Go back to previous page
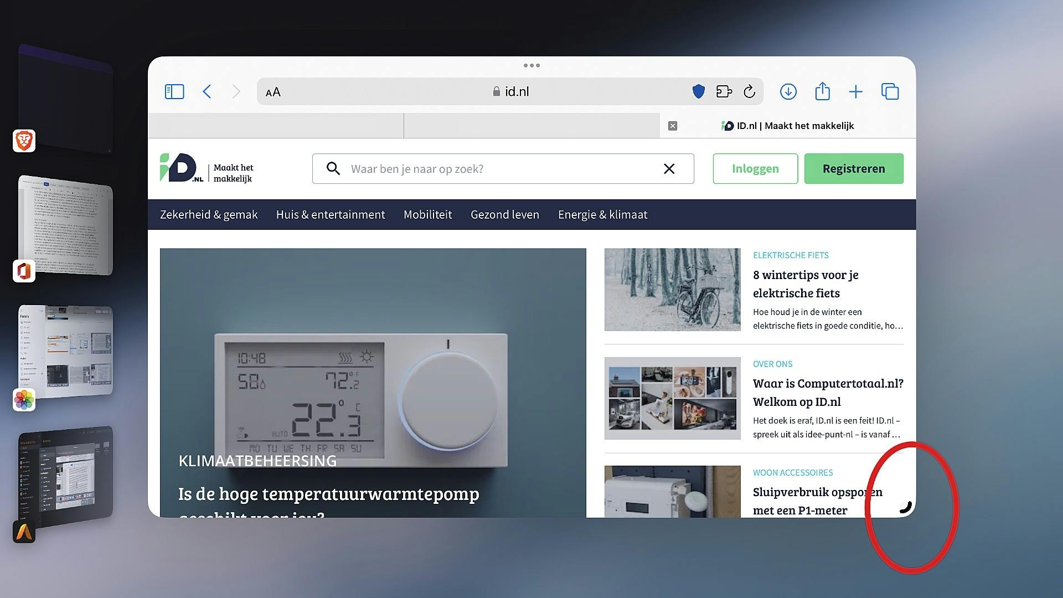Screen dimensions: 1063x598 click(x=207, y=91)
